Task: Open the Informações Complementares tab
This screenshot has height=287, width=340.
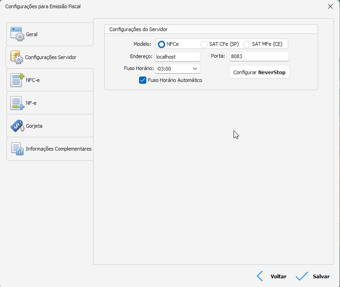Action: click(58, 149)
